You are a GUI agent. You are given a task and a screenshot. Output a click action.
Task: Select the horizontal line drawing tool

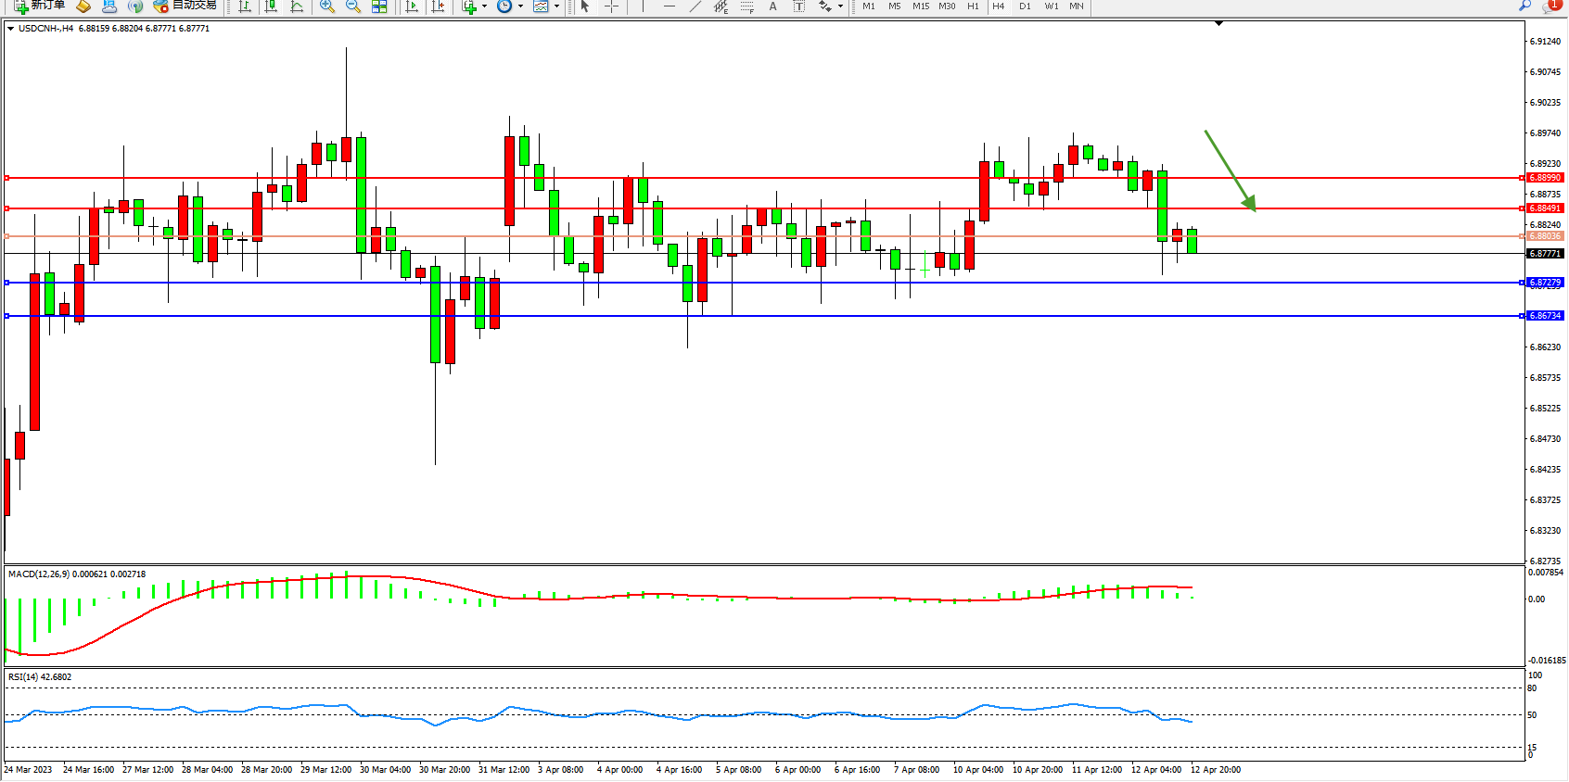[x=669, y=6]
